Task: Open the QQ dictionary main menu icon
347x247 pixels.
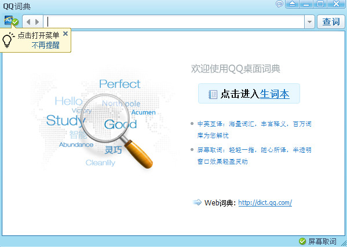Action: (x=11, y=21)
